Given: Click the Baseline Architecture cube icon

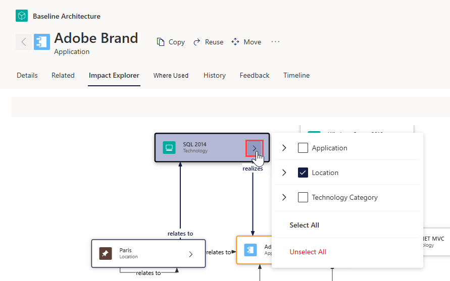Looking at the screenshot, I should (22, 16).
